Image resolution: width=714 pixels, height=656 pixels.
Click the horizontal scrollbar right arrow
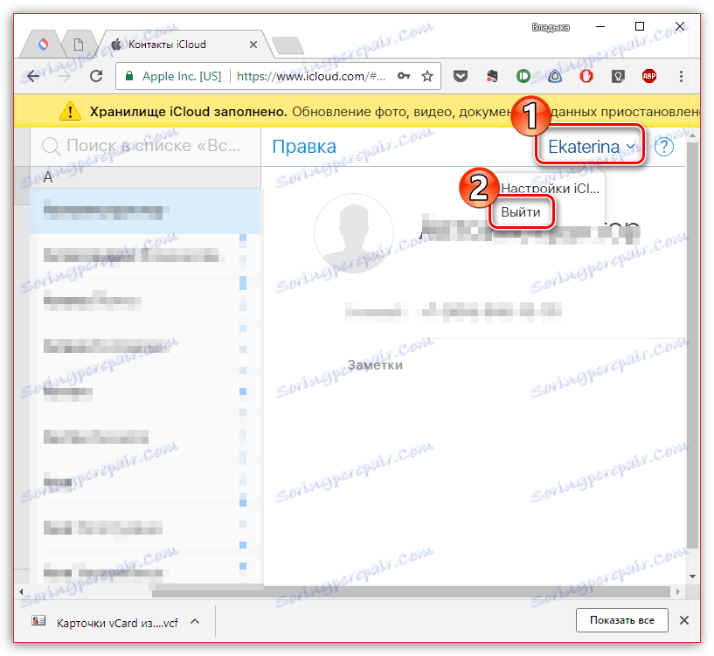pyautogui.click(x=678, y=592)
